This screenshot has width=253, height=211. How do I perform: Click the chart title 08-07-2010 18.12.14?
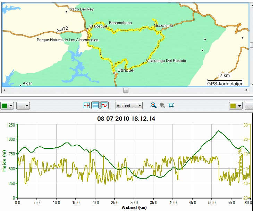click(126, 119)
